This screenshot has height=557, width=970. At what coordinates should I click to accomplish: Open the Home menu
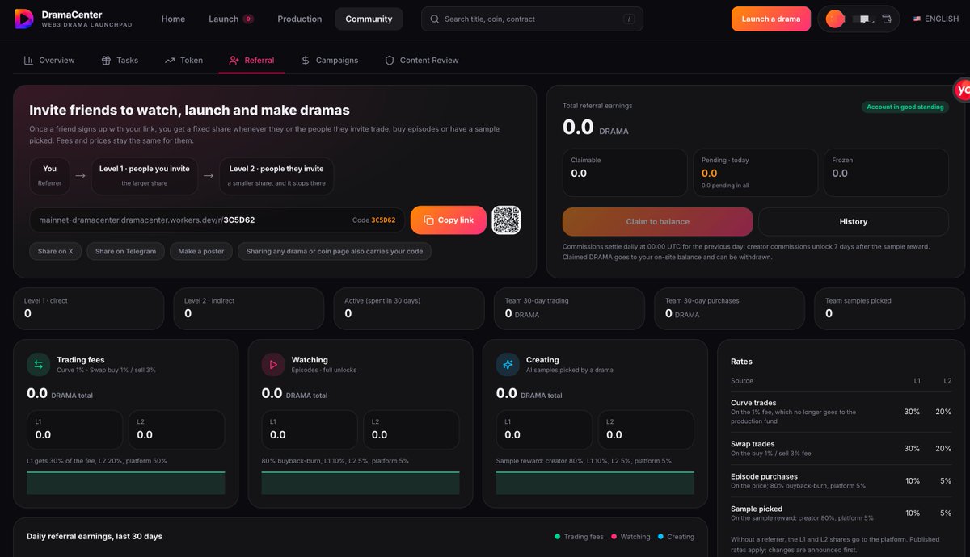(173, 19)
